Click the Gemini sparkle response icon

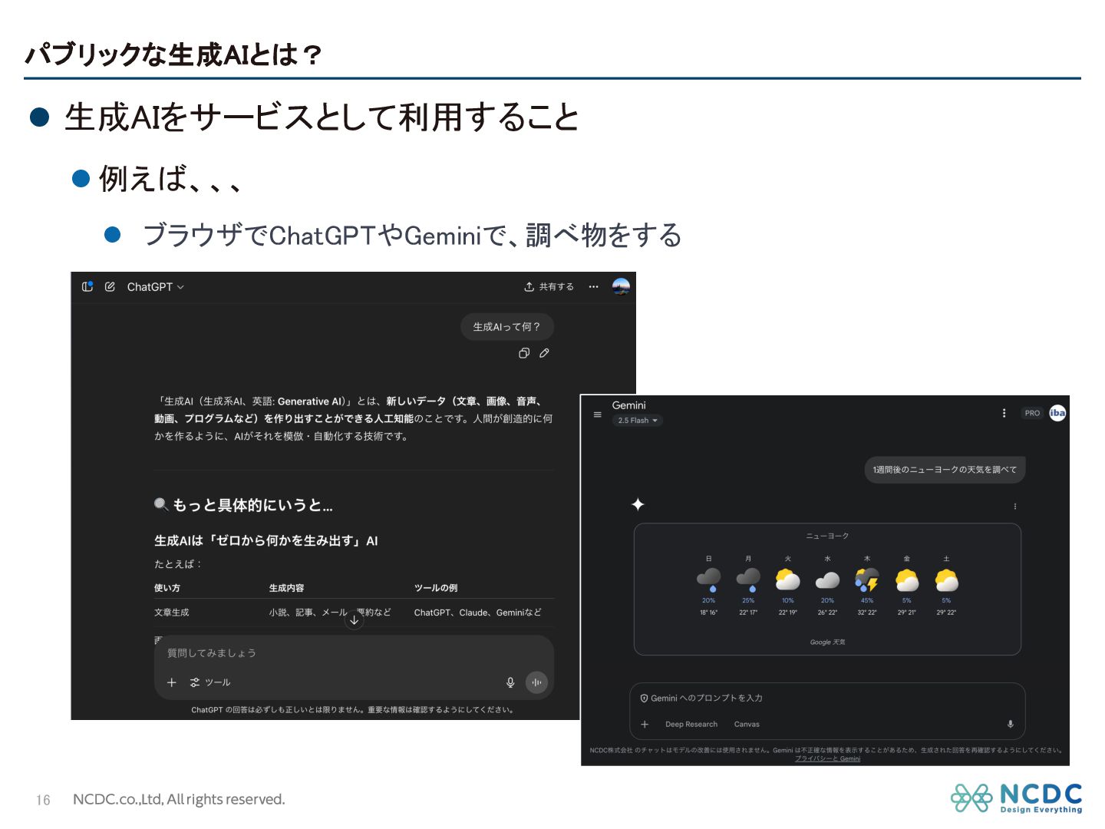pyautogui.click(x=638, y=504)
